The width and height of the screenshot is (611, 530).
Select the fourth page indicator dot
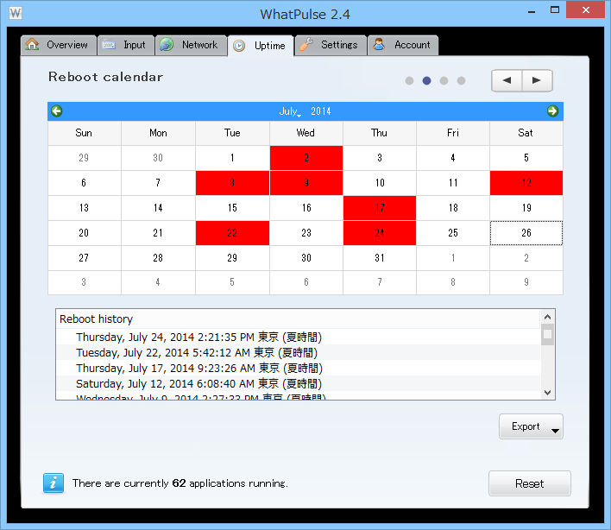click(461, 80)
